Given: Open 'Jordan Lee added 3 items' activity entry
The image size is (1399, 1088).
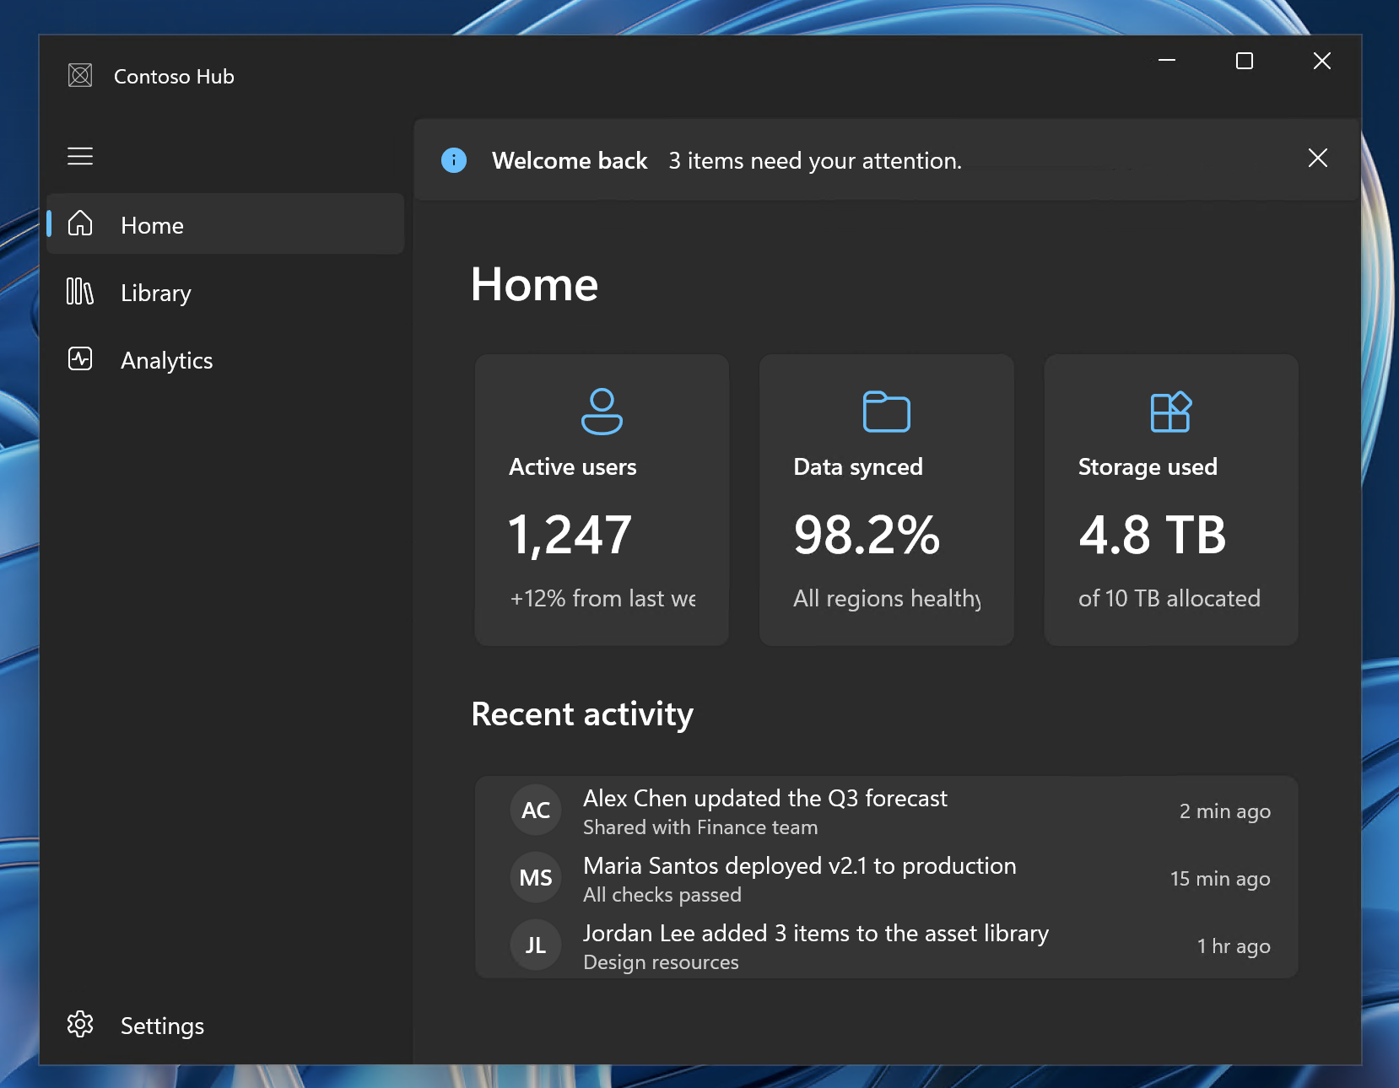Looking at the screenshot, I should [886, 945].
